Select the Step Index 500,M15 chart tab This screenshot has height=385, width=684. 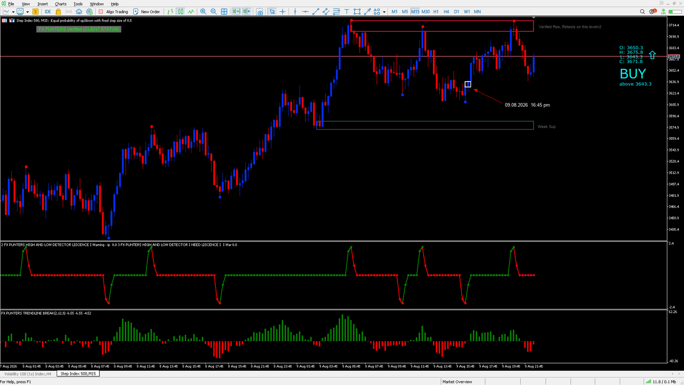(x=78, y=374)
